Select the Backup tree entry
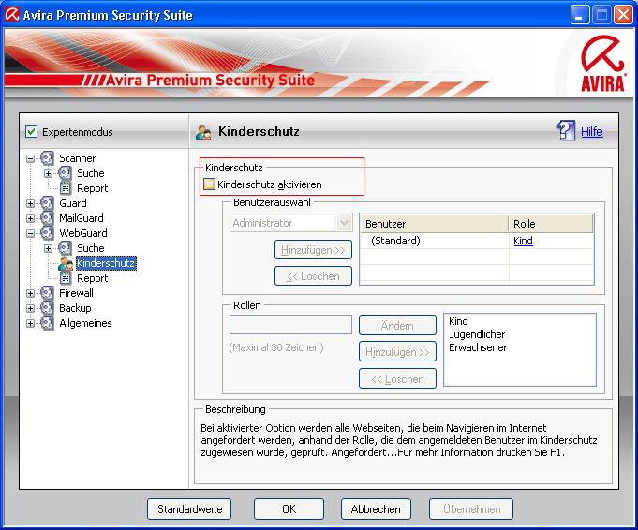638x530 pixels. [75, 308]
